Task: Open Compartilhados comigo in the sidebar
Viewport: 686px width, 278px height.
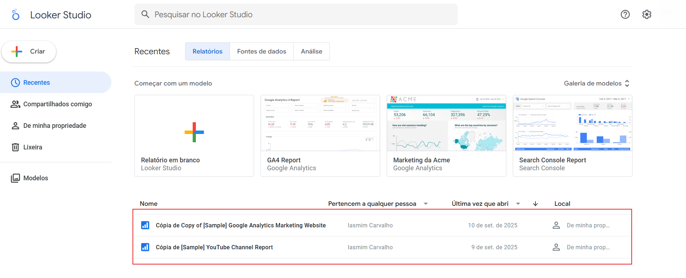Action: point(56,104)
